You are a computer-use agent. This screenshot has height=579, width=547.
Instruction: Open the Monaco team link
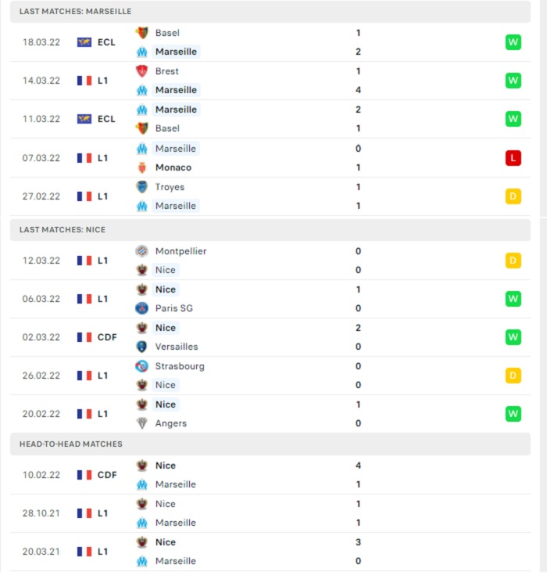click(x=173, y=167)
